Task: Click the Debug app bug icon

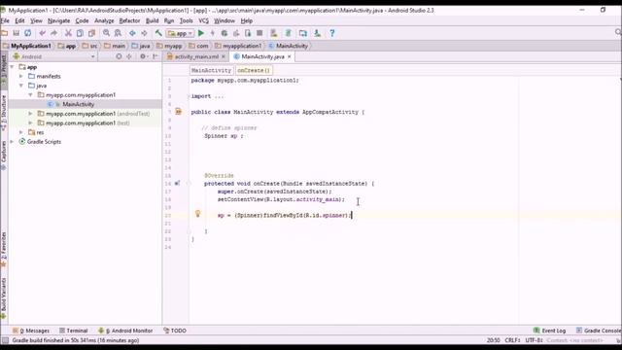Action: tap(225, 33)
